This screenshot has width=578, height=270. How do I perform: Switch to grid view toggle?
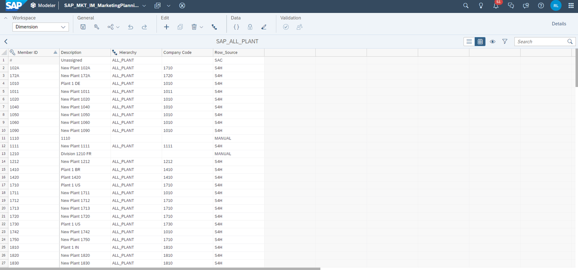point(480,42)
